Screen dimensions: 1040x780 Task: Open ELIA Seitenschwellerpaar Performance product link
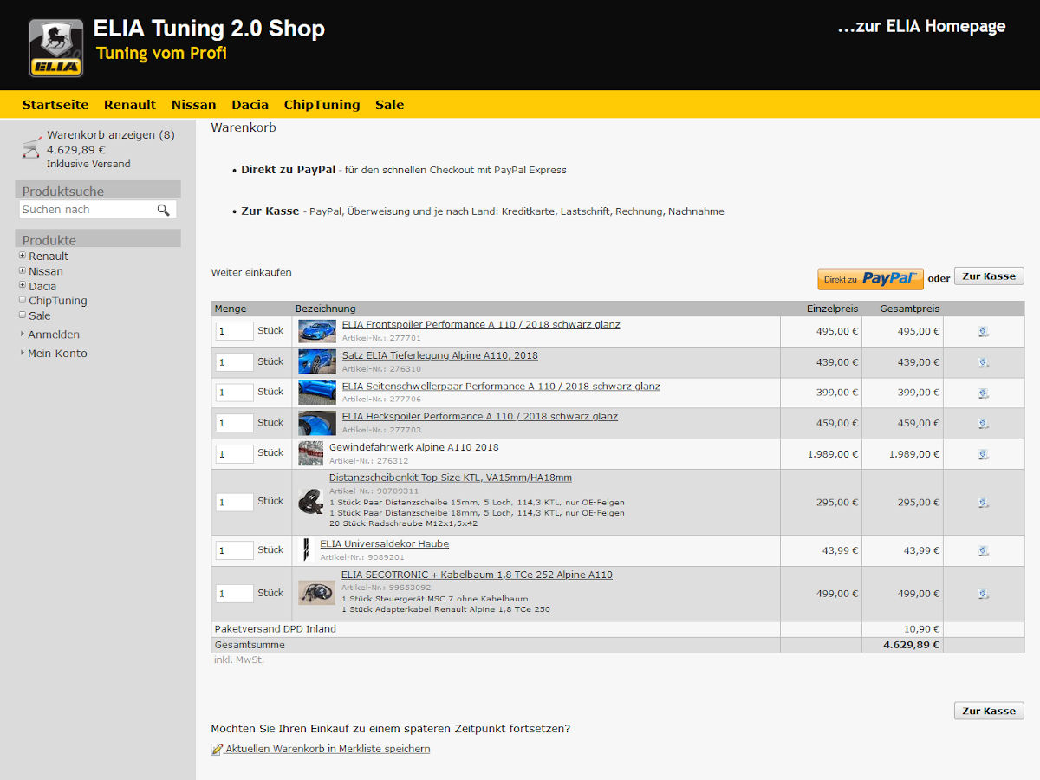[501, 387]
